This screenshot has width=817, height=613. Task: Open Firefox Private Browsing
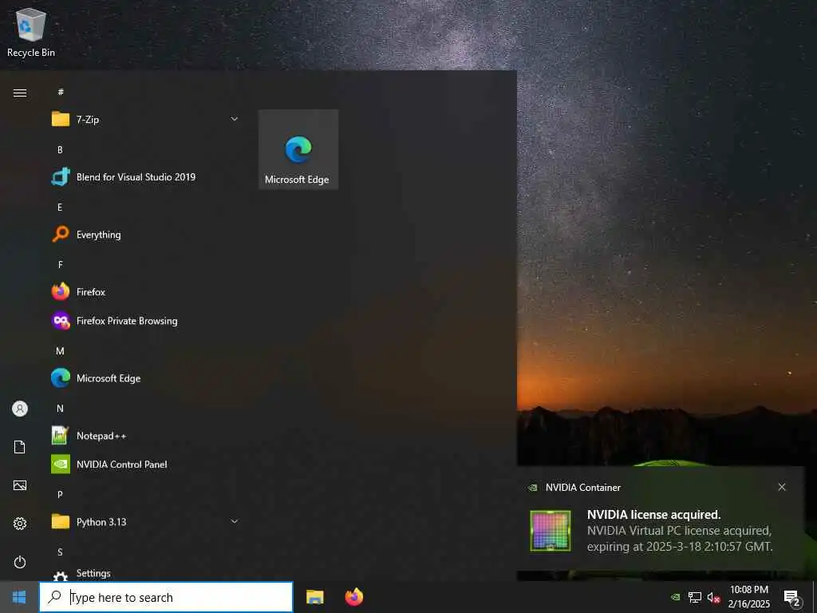[x=145, y=321]
